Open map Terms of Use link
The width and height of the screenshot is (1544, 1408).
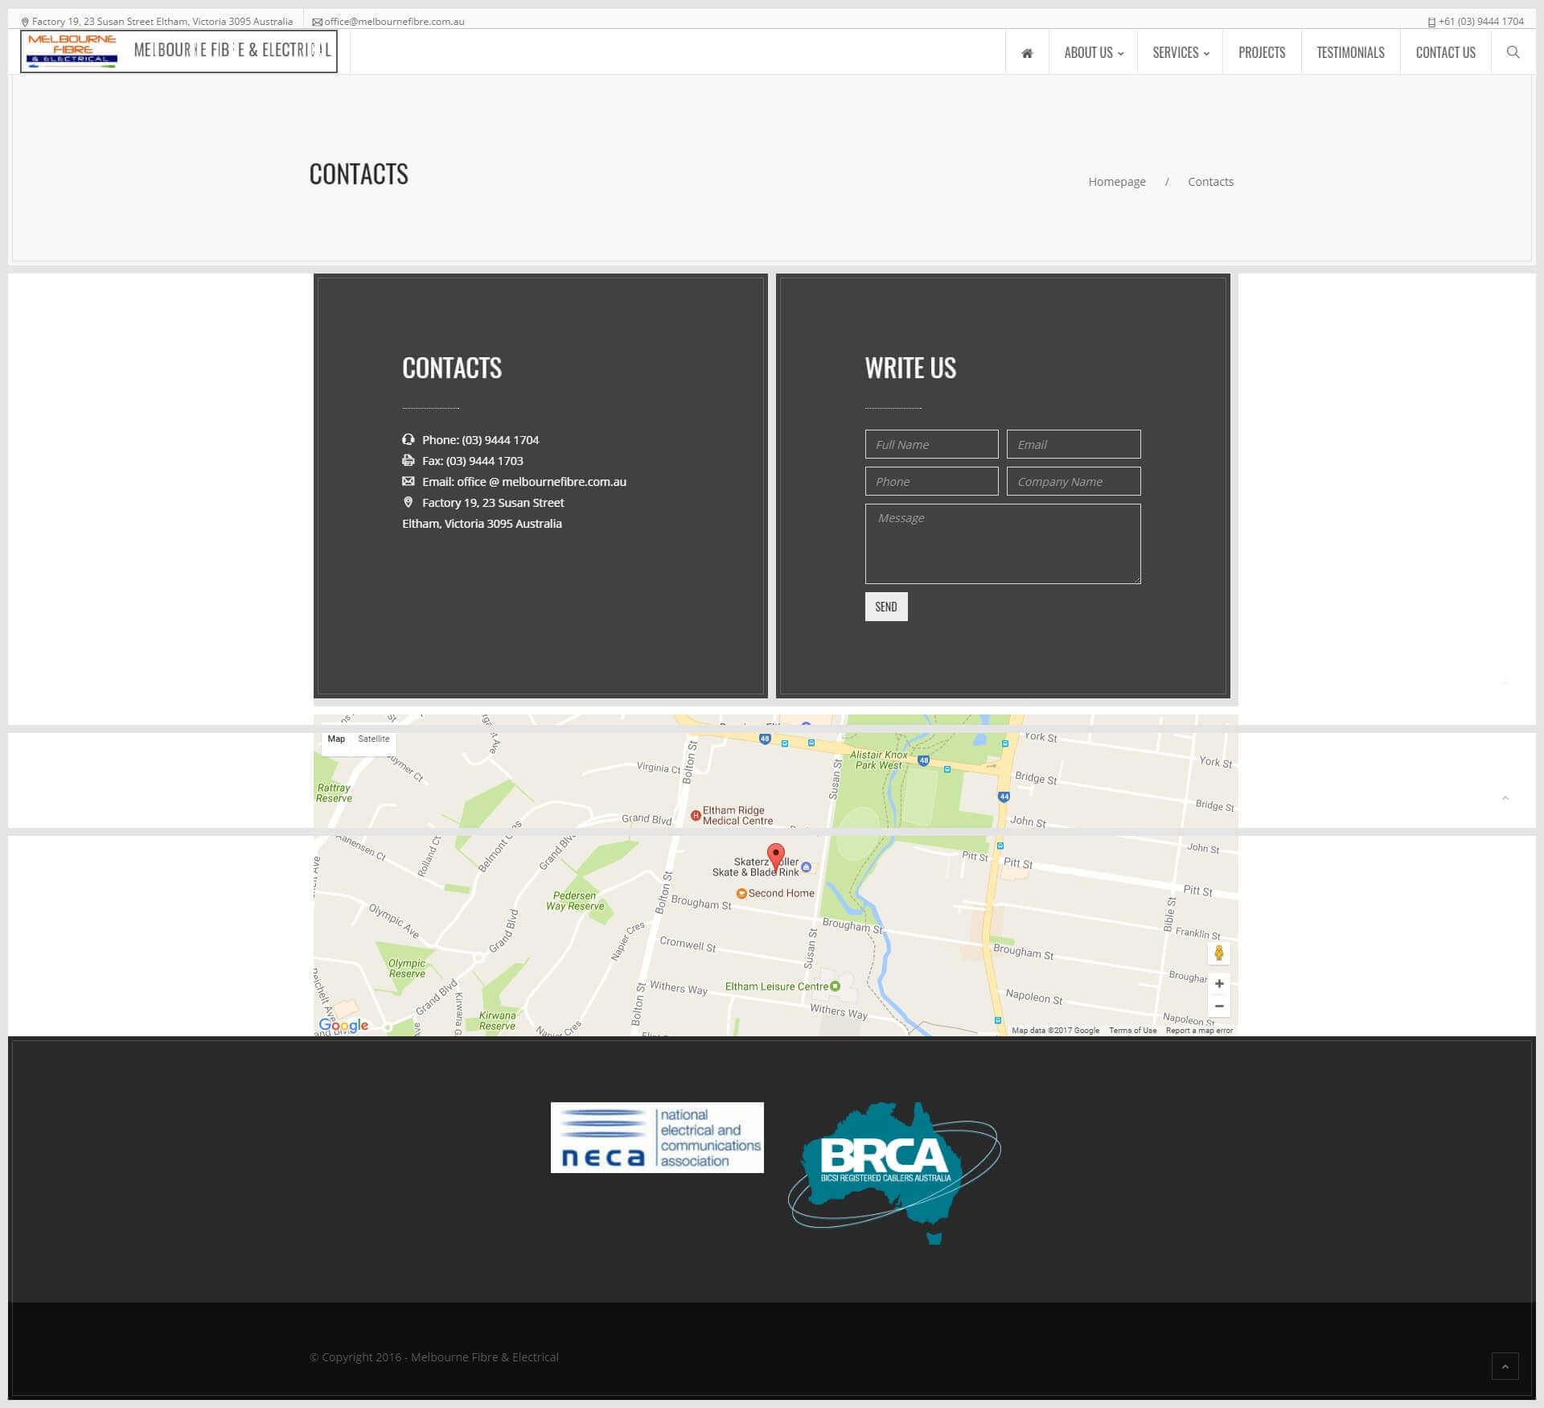(1132, 1030)
